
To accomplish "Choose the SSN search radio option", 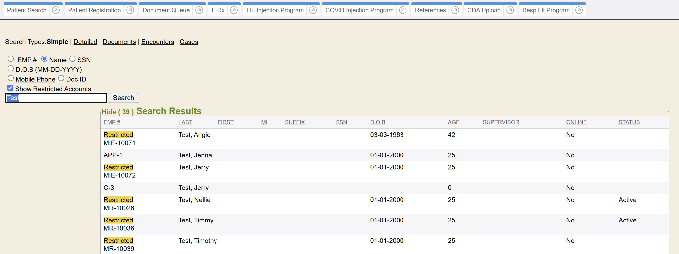I will [x=72, y=59].
